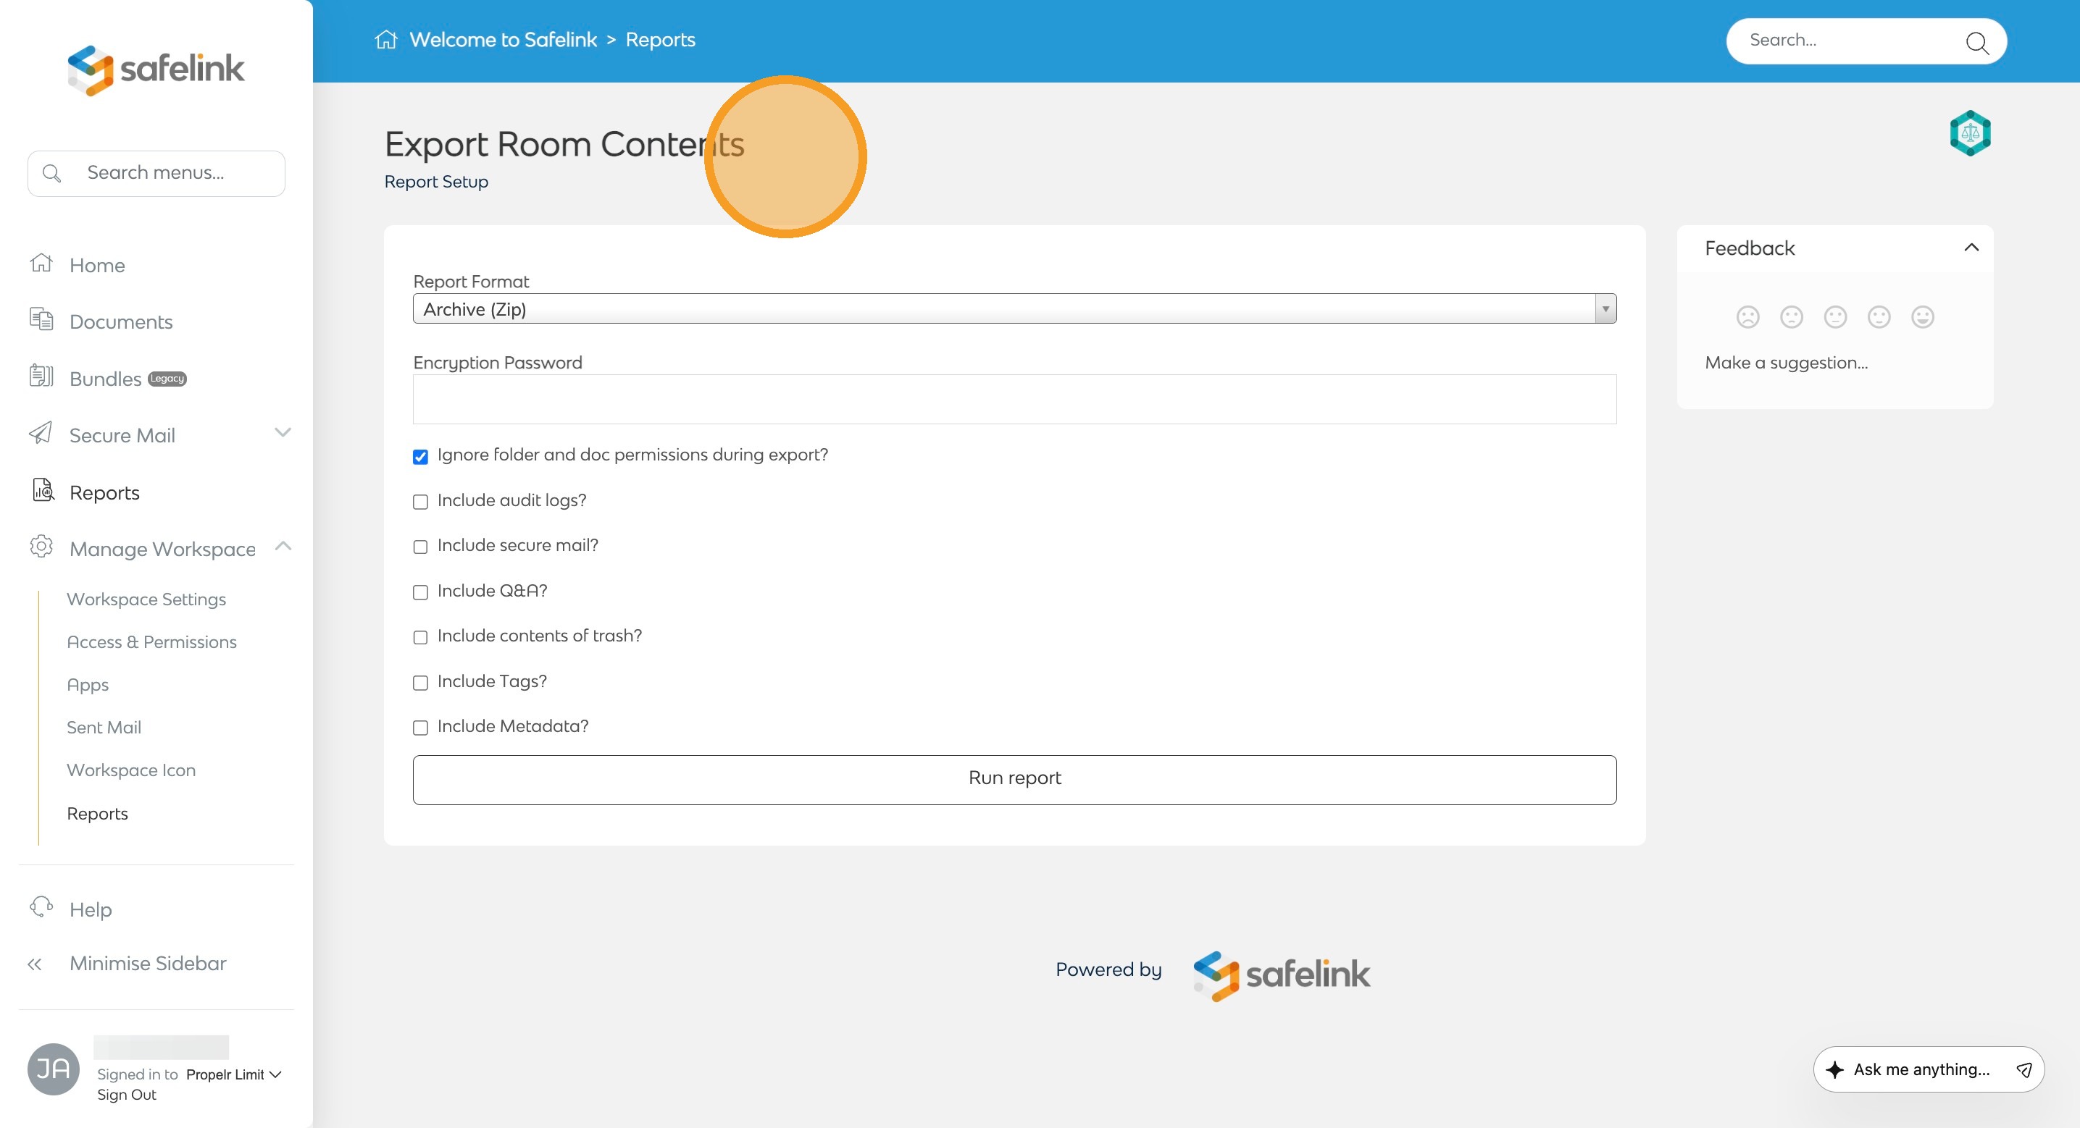Screen dimensions: 2080x1128
Task: Click the Sign Out link
Action: coord(127,1095)
